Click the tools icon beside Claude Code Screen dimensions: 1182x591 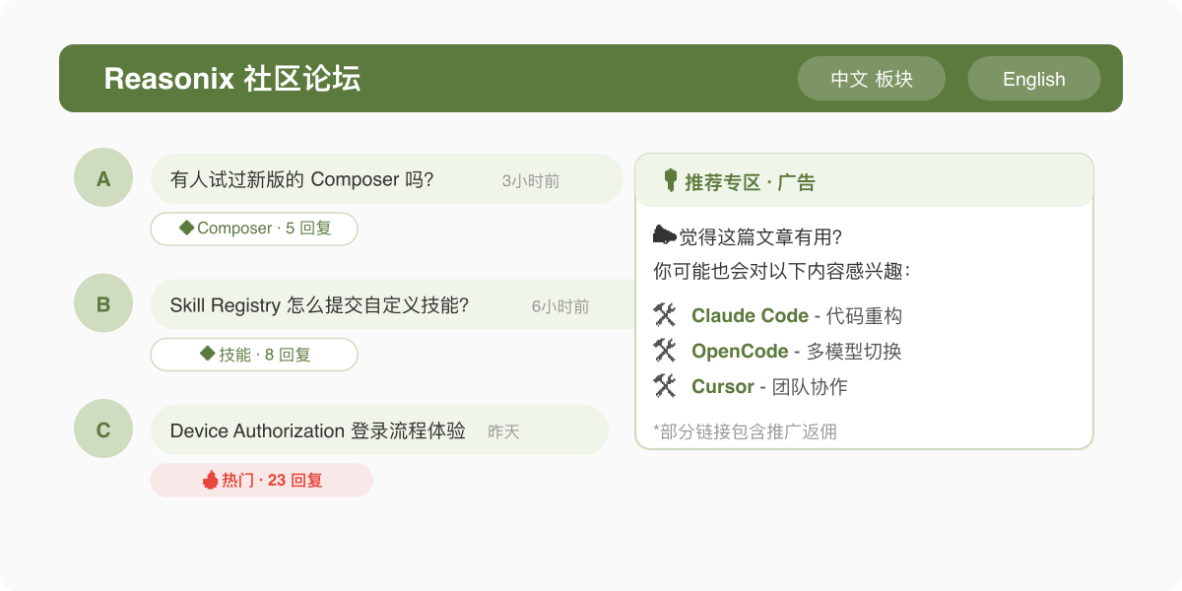coord(665,315)
